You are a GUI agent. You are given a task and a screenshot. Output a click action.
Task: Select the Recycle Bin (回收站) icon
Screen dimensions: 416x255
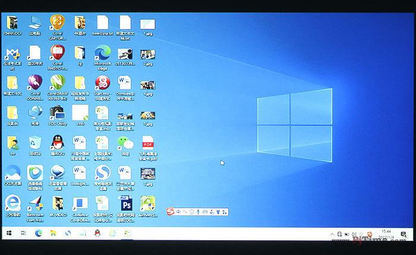(35, 144)
